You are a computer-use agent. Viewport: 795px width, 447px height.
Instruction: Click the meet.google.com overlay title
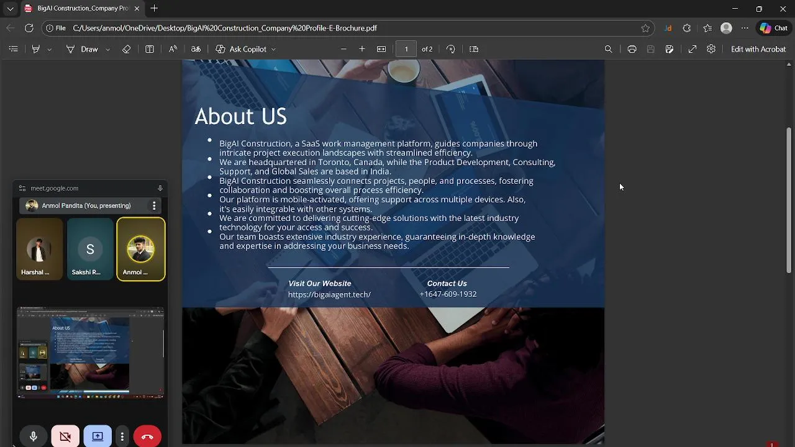click(x=55, y=188)
